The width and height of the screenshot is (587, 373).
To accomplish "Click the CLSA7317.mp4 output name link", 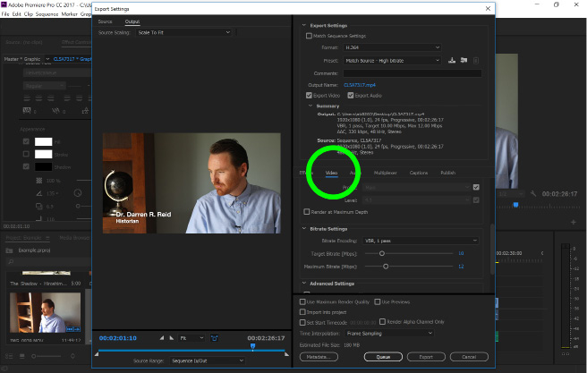I will (360, 85).
